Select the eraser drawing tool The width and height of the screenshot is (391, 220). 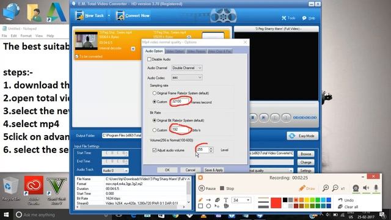[x=217, y=200]
